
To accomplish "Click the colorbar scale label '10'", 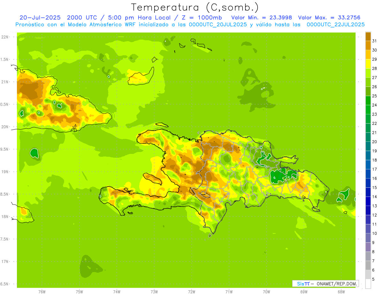I will pyautogui.click(x=374, y=233).
